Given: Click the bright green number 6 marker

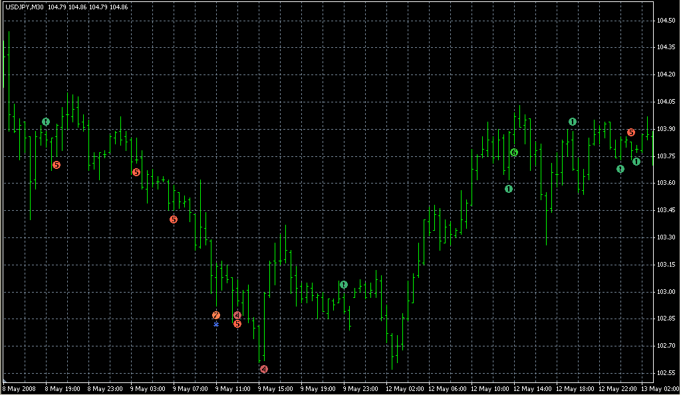Looking at the screenshot, I should [514, 152].
